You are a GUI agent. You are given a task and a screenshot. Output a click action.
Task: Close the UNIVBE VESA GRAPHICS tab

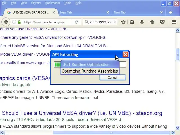coord(54,12)
